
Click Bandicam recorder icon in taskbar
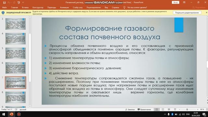(19, 114)
